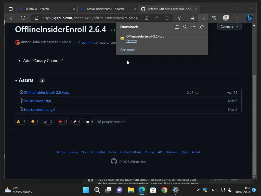Download Source code (tar.gz)
261x196 pixels.
[x=39, y=109]
